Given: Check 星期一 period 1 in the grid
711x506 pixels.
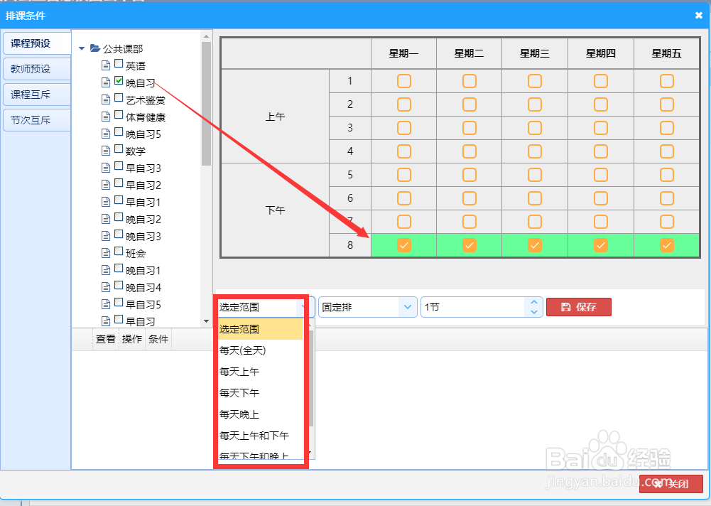Looking at the screenshot, I should pos(403,81).
